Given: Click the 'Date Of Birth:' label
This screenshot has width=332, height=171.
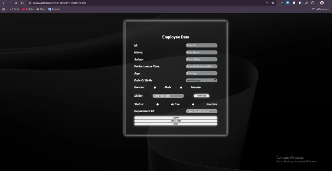Looking at the screenshot, I should click(143, 80).
